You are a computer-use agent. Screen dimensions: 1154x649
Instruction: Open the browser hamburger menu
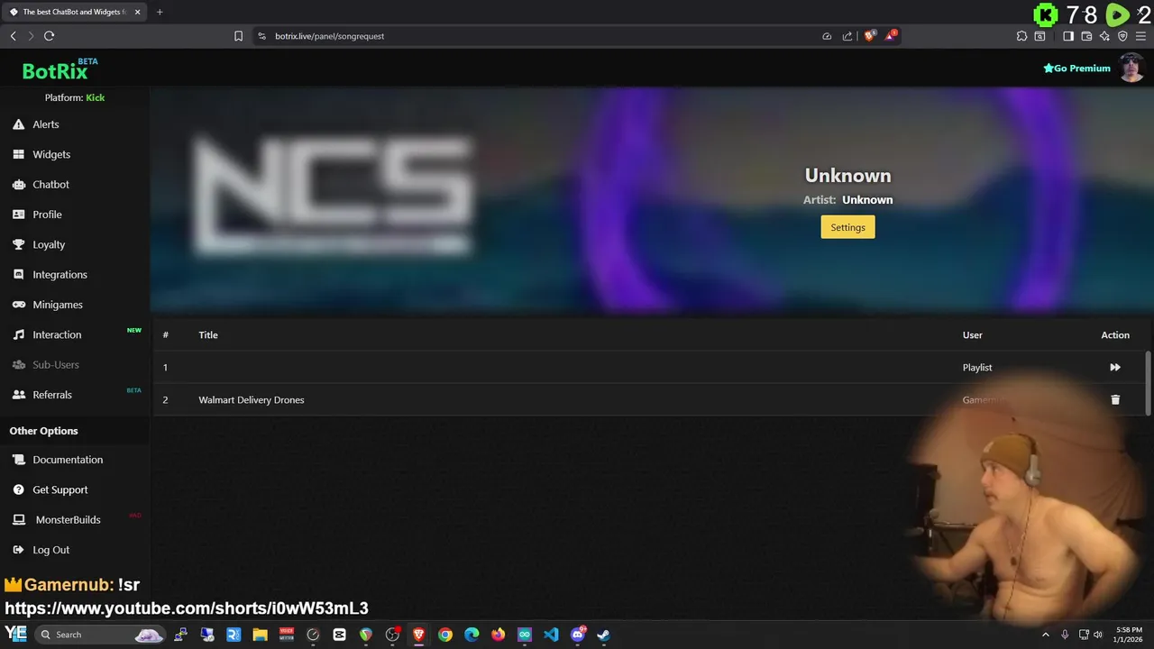[1140, 36]
